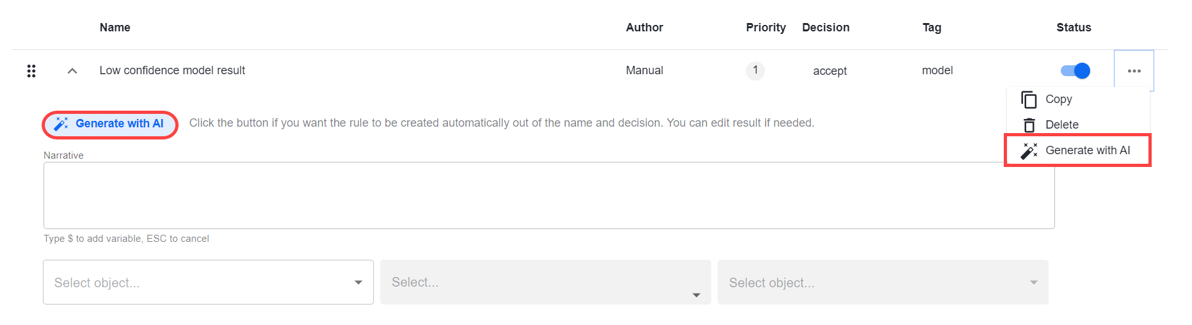Click the Name column header
The height and width of the screenshot is (325, 1192).
tap(115, 28)
